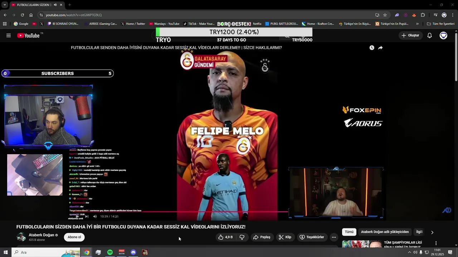
Task: Click the taskbar Ara search box
Action: (46, 252)
